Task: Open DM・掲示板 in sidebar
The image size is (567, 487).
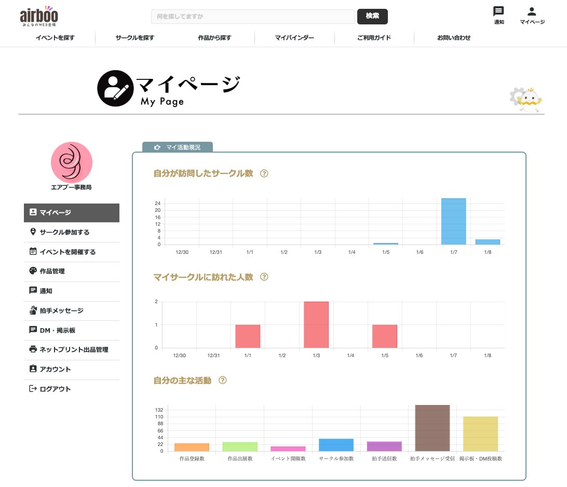Action: (x=72, y=330)
